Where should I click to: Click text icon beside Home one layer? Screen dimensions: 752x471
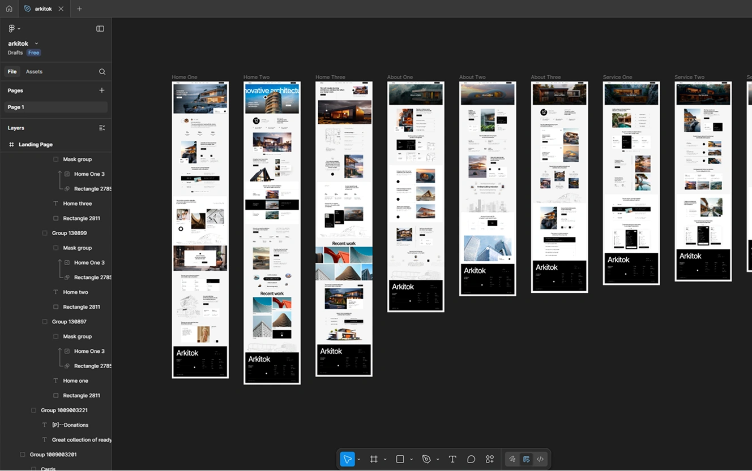click(x=55, y=381)
